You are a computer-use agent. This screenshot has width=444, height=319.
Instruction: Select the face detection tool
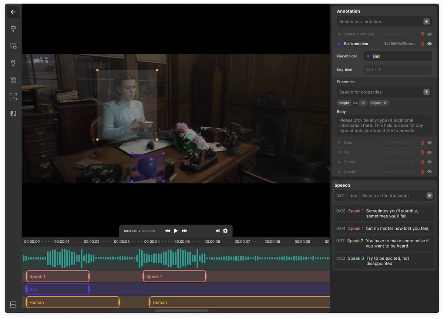(x=13, y=97)
